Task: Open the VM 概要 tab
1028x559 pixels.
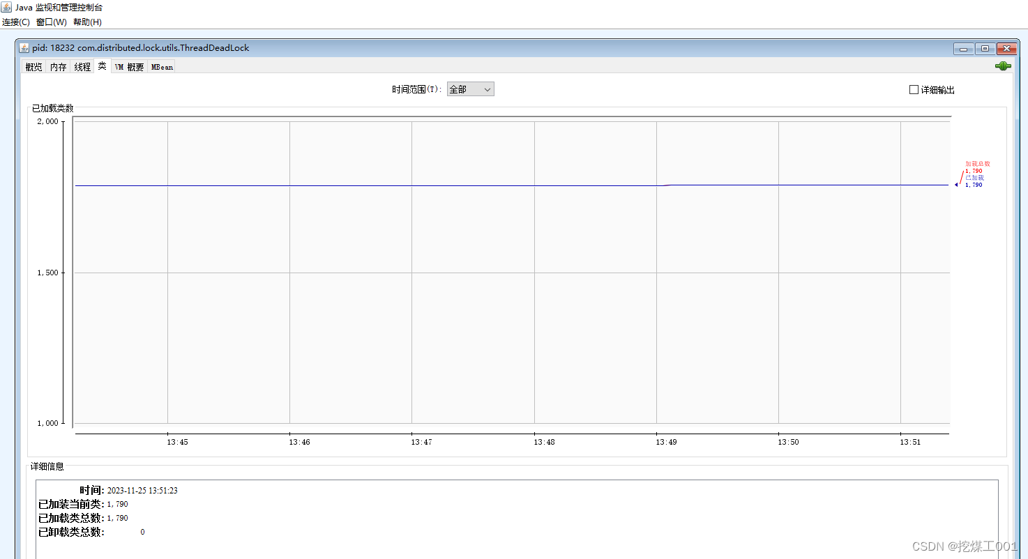Action: click(129, 67)
